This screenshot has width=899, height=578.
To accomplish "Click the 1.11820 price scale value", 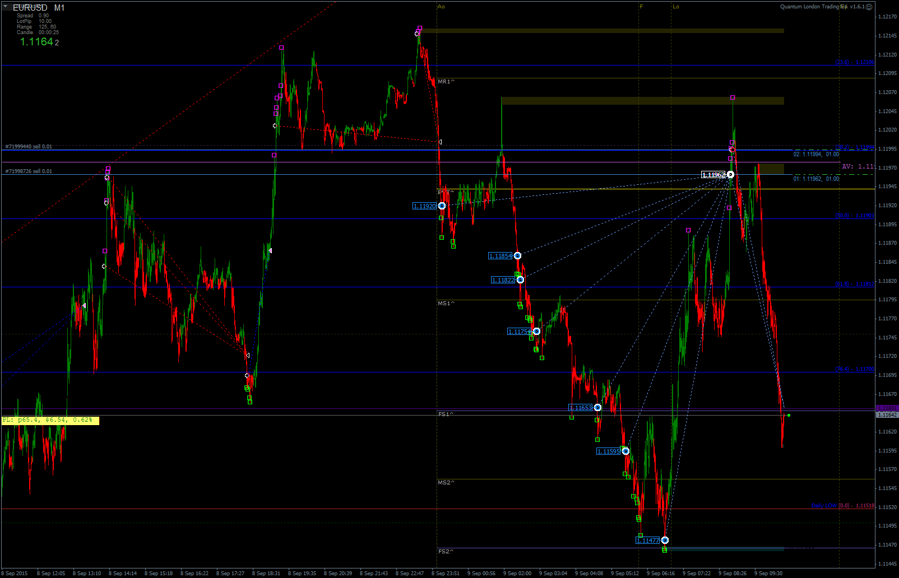I will [887, 281].
